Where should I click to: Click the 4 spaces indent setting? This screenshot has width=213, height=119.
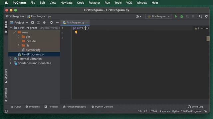point(164,111)
